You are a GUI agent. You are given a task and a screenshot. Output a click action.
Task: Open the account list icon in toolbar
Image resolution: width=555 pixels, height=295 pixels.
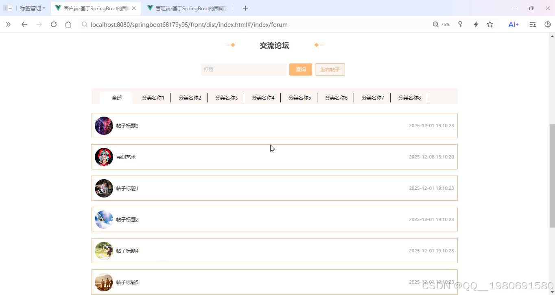pyautogui.click(x=533, y=24)
